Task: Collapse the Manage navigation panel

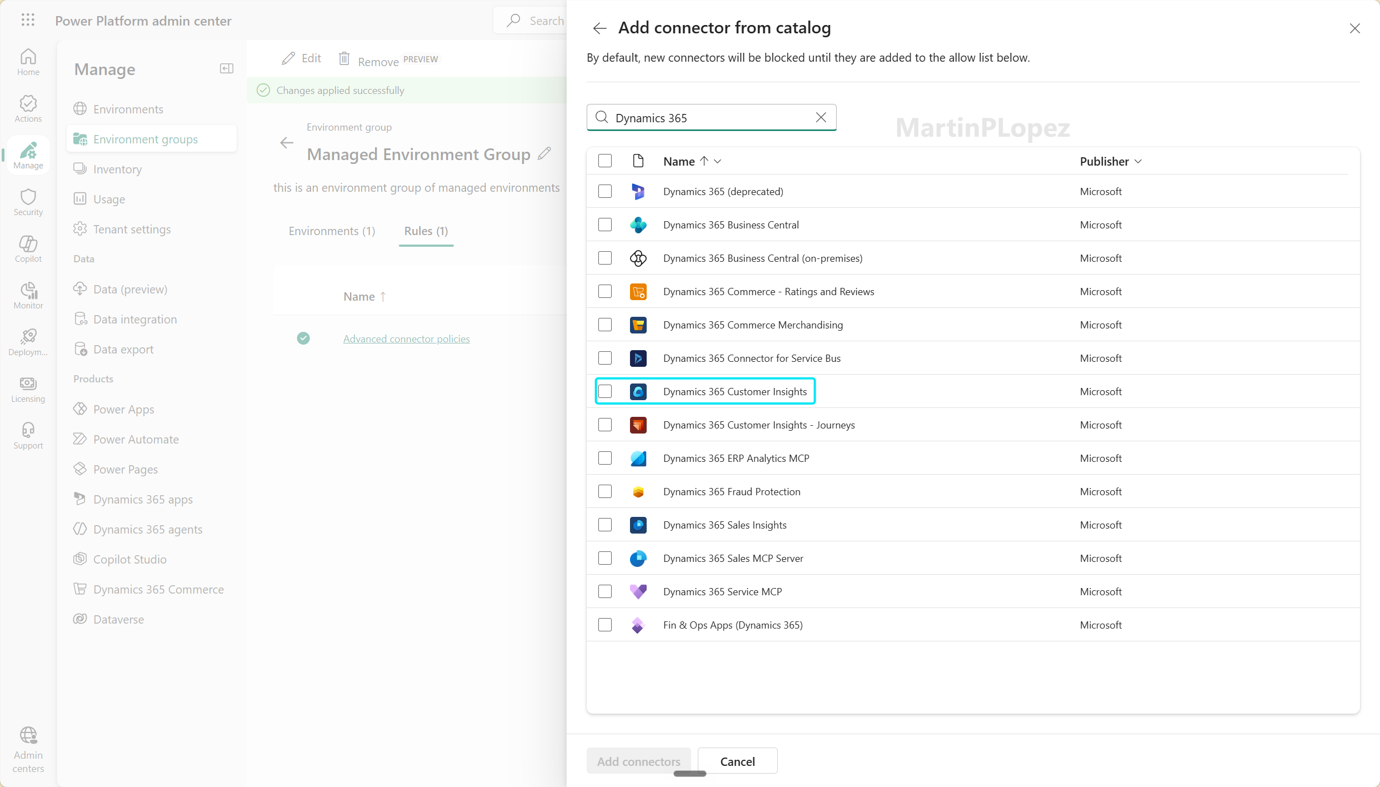Action: [x=226, y=69]
